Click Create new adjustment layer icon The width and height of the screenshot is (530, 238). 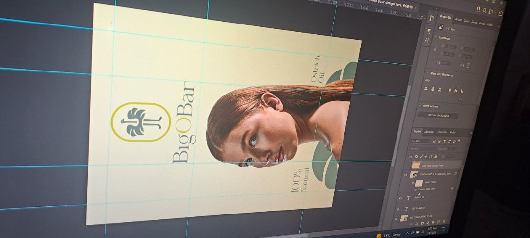427,223
